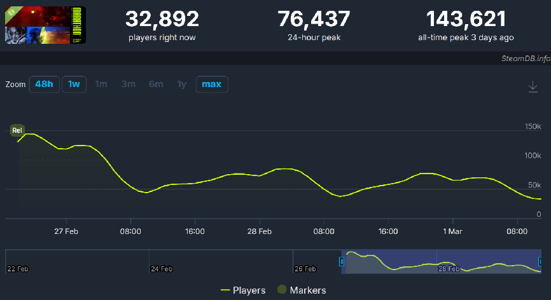
Task: Choose the 1m zoom option
Action: (x=101, y=85)
